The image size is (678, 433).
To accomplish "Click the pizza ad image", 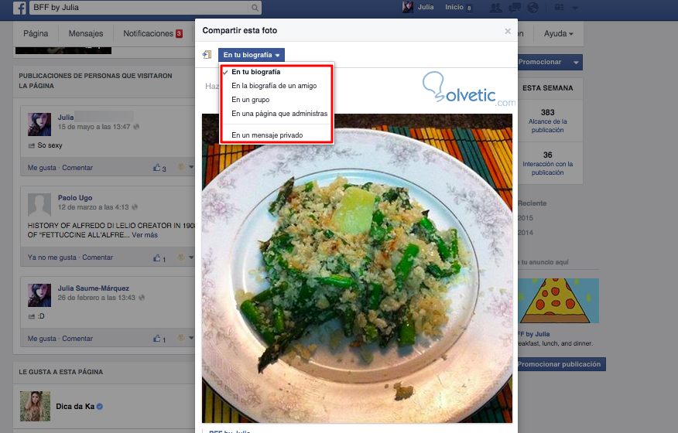I will [x=559, y=301].
